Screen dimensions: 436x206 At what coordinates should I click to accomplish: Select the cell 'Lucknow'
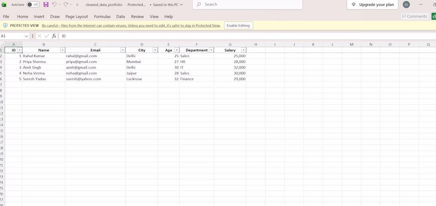[x=142, y=79]
